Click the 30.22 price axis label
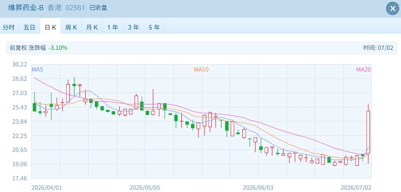Screen dimensions: 401x192 click(x=19, y=64)
